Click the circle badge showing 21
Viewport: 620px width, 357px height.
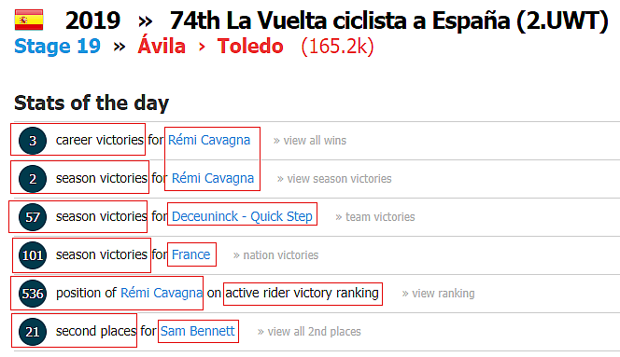[33, 331]
